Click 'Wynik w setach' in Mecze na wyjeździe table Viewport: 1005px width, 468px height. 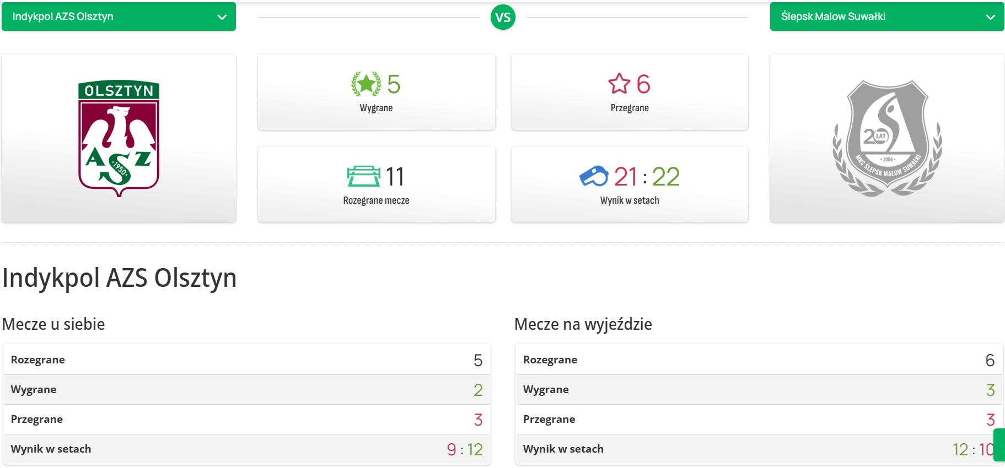click(563, 449)
